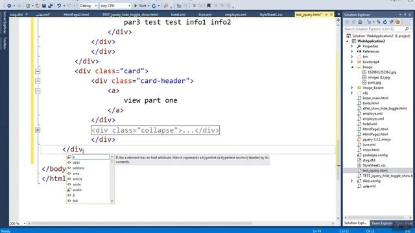Click the Bookmark toggle icon in toolbar

(209, 6)
